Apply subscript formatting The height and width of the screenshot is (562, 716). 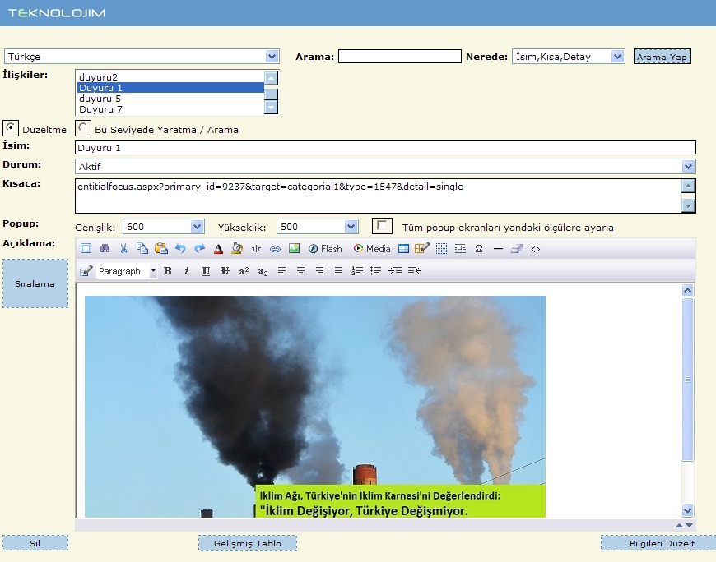pyautogui.click(x=263, y=271)
